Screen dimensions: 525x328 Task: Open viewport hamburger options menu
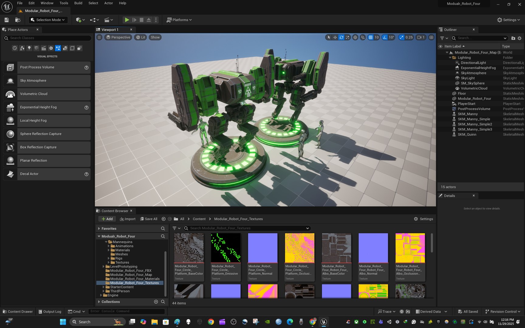click(99, 37)
